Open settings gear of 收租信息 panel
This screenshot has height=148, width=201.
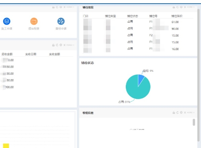[x=181, y=113]
